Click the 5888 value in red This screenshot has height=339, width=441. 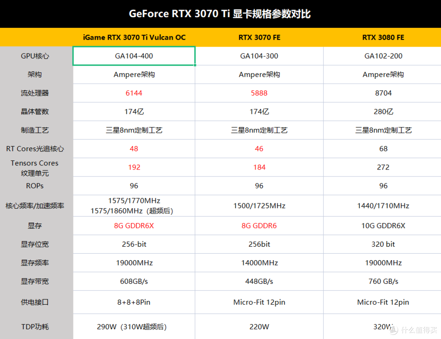click(259, 93)
